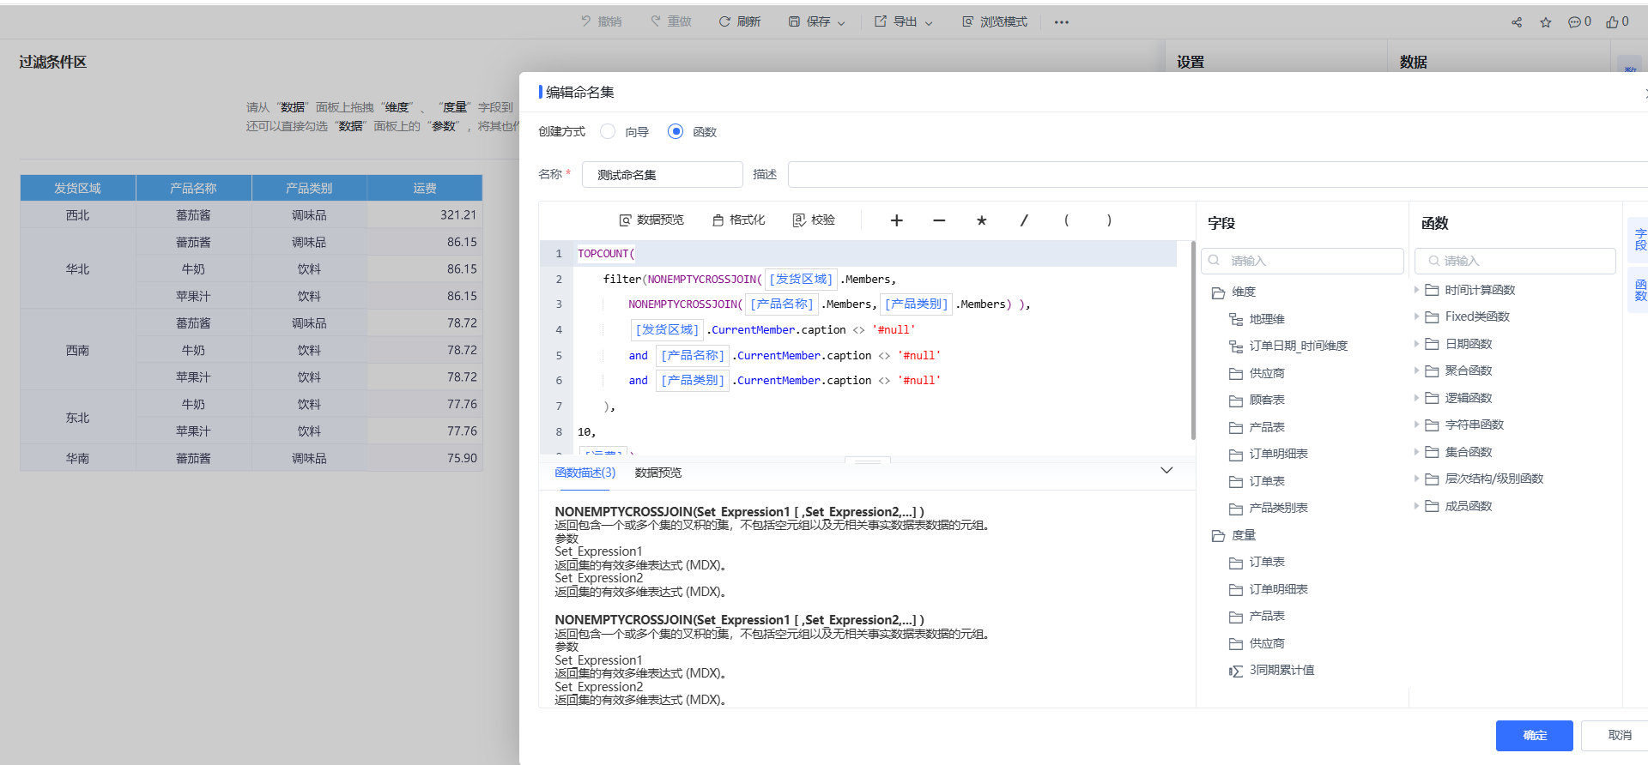Click the 格式化 format button
This screenshot has width=1648, height=765.
[738, 220]
